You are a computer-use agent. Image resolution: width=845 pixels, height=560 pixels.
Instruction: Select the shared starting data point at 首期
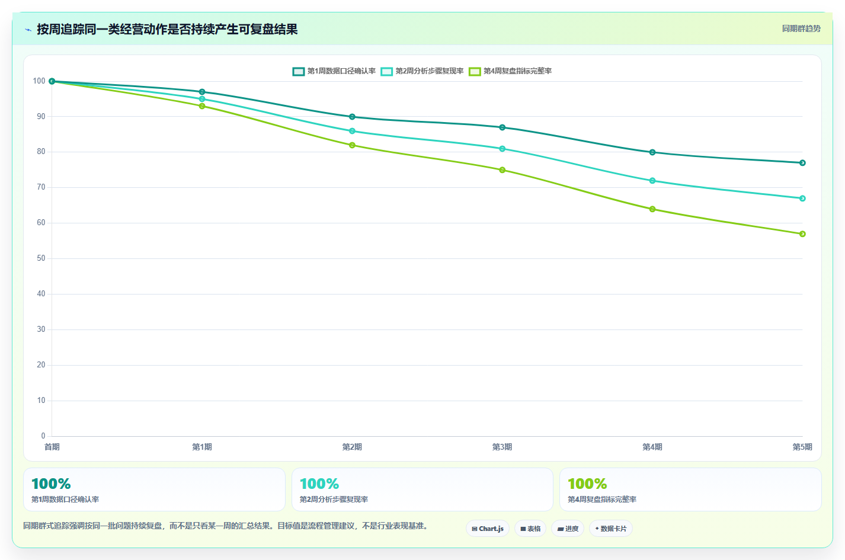click(x=52, y=81)
